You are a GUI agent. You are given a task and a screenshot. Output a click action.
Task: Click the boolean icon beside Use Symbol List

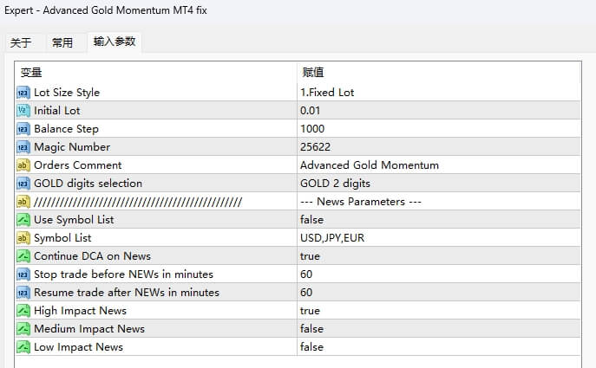pos(23,220)
